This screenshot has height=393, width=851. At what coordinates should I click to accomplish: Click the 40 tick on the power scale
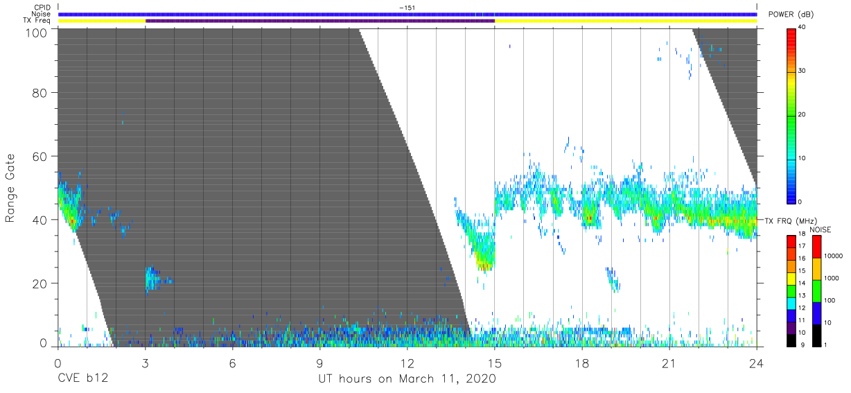click(802, 27)
